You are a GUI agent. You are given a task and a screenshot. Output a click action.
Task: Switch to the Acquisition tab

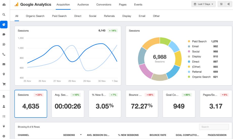(63, 5)
